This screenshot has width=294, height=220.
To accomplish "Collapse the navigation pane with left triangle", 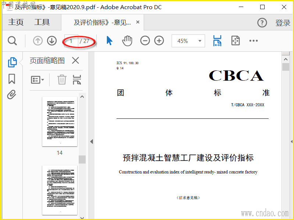I will coord(92,142).
